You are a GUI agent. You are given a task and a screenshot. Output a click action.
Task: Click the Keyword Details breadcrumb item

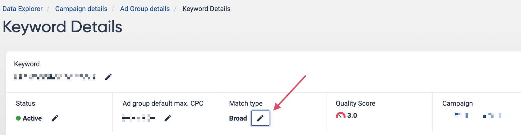tap(206, 9)
